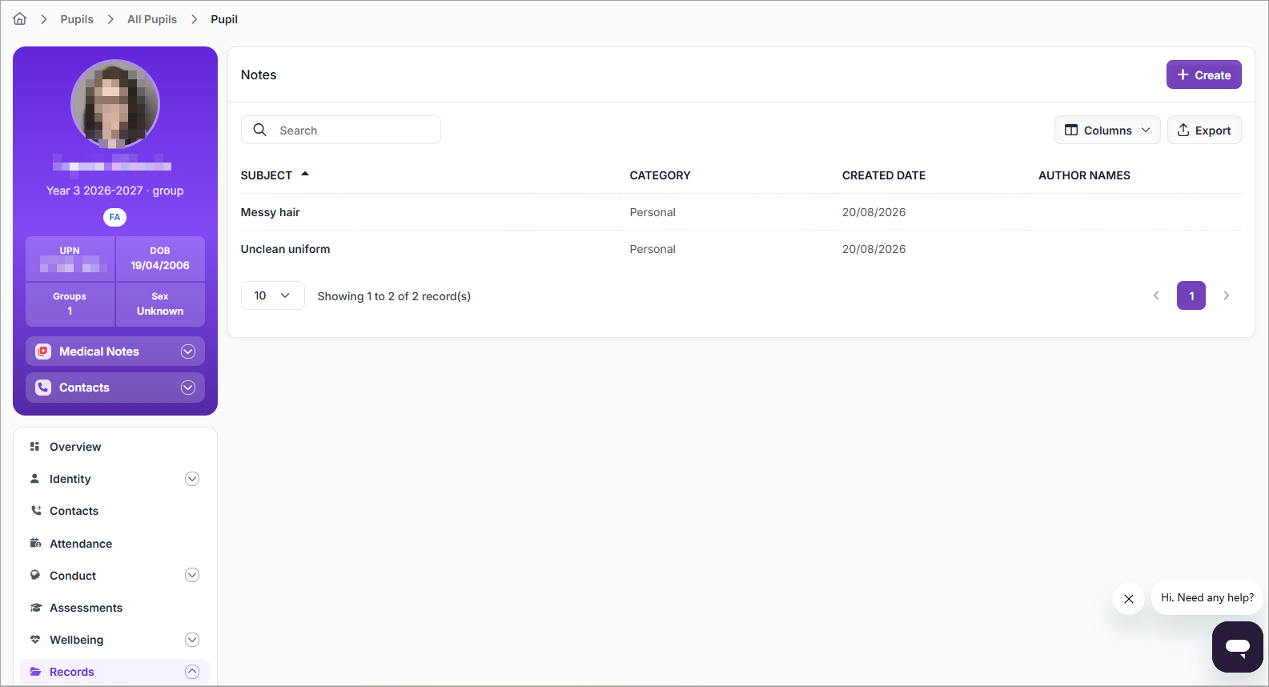Image resolution: width=1269 pixels, height=687 pixels.
Task: Sort by Category column header
Action: (x=660, y=175)
